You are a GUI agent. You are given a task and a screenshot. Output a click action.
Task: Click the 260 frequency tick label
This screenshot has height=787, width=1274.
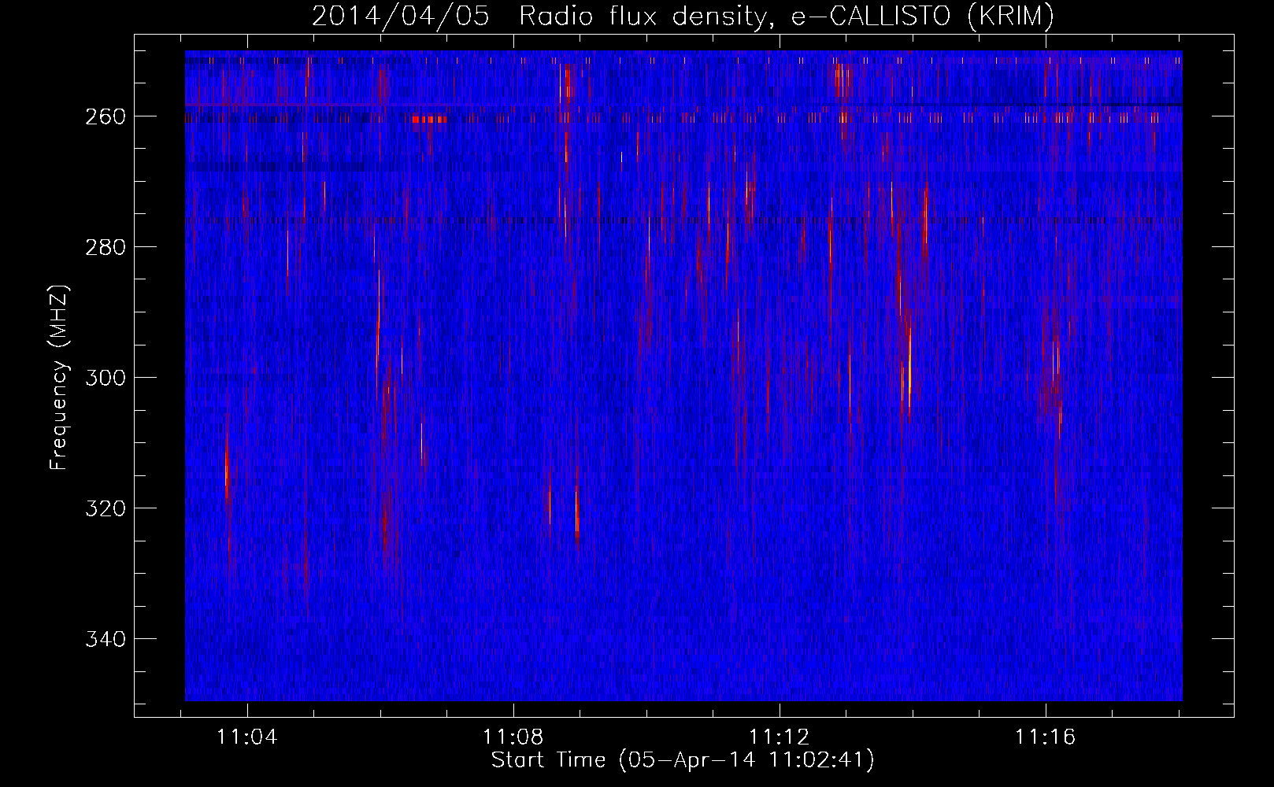(105, 116)
